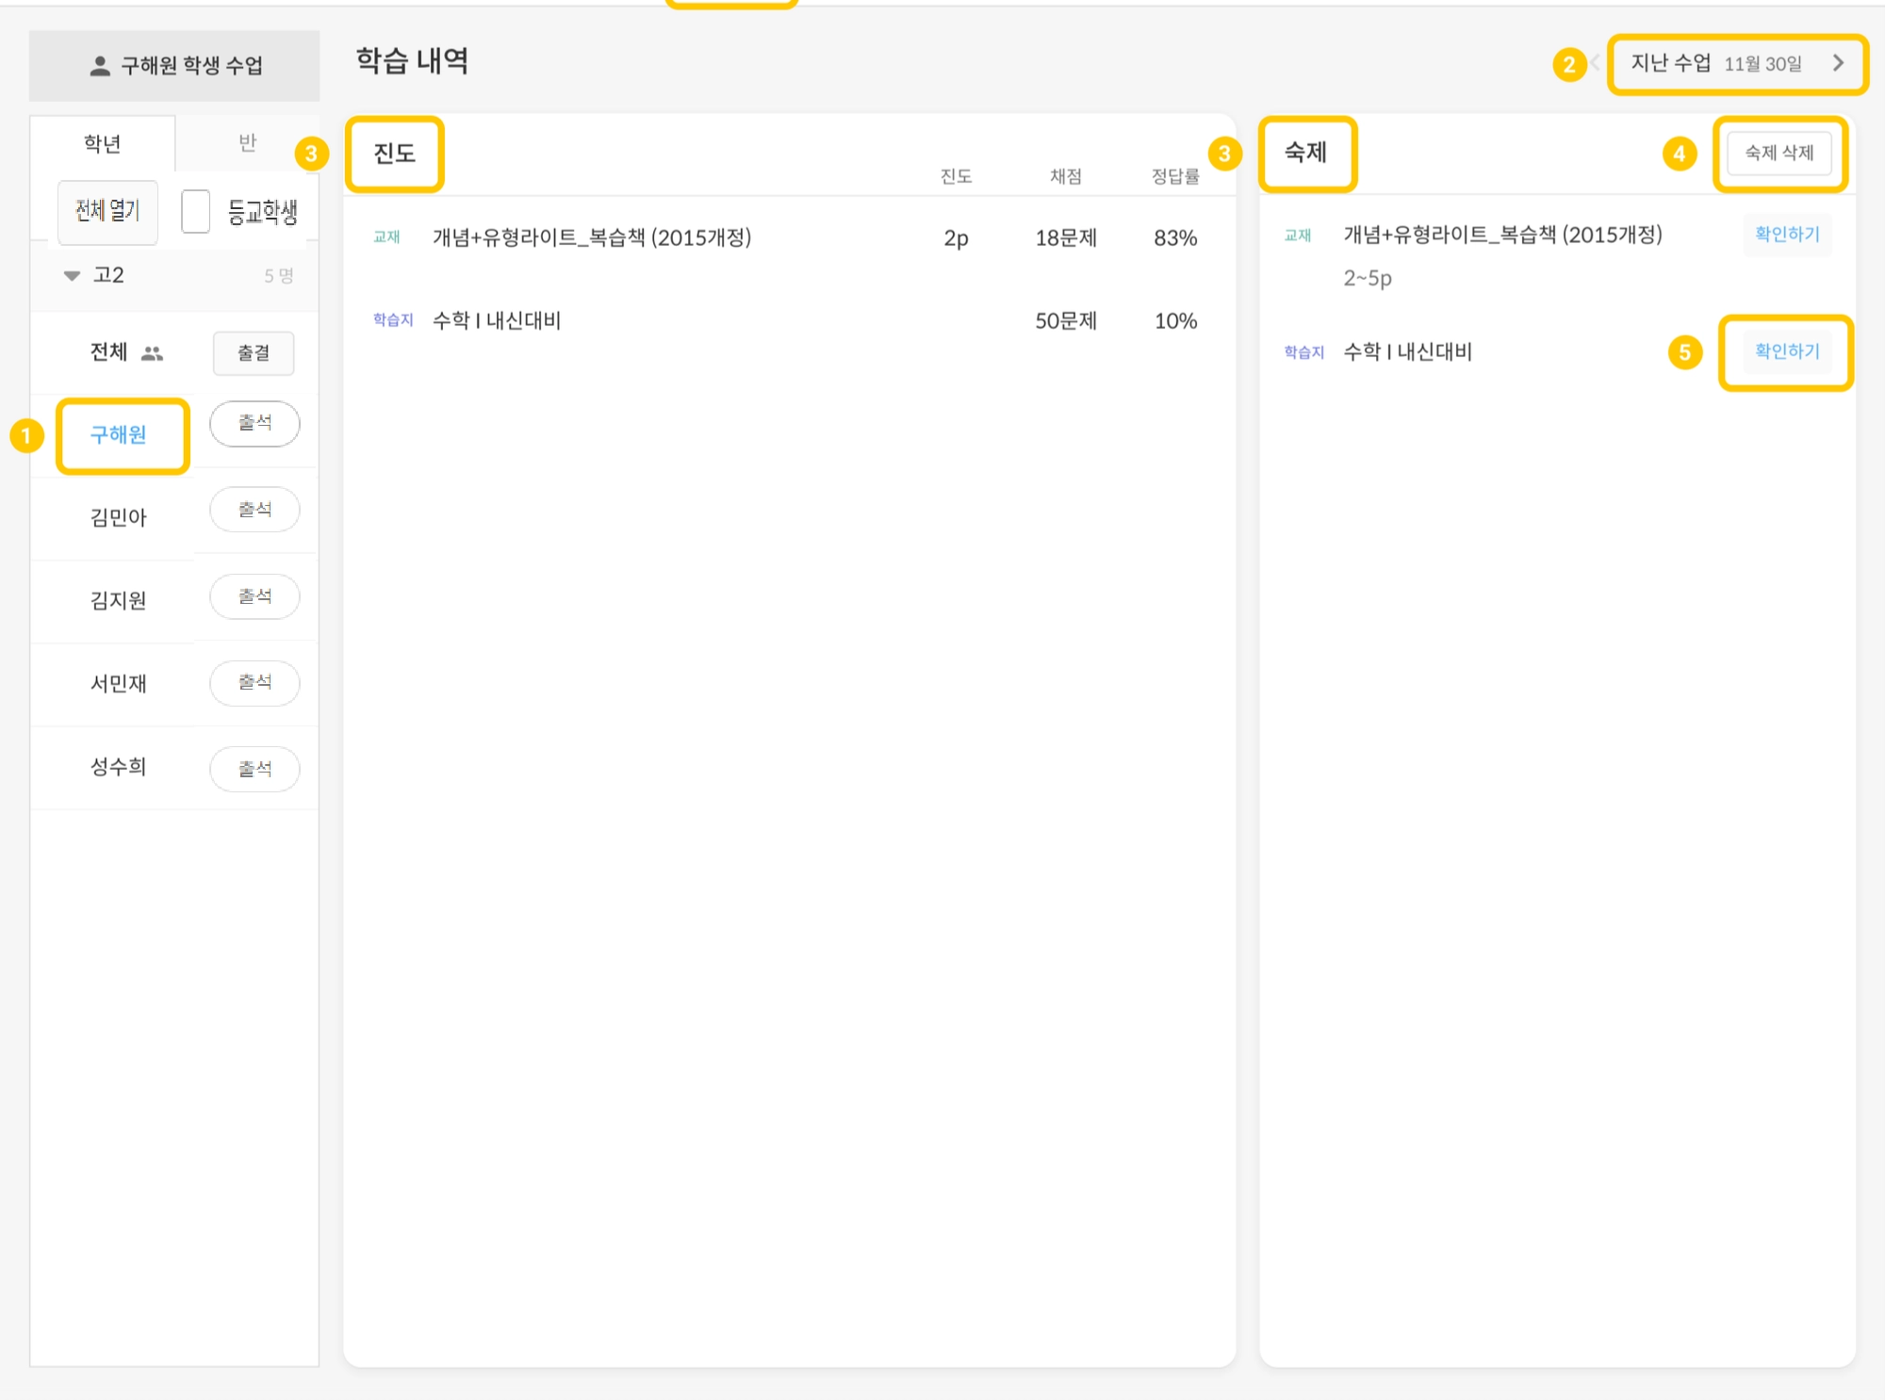The width and height of the screenshot is (1885, 1400).
Task: Click the person icon beside 구해원 학생 수업
Action: [x=99, y=66]
